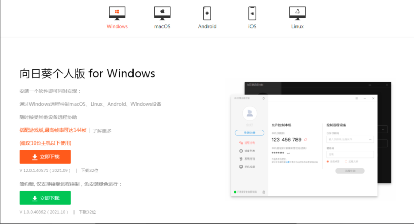Click the (建议10台主机以下使用) notice text
414x224 pixels.
pyautogui.click(x=46, y=143)
